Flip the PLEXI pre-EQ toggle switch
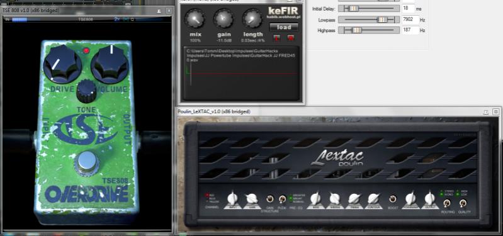This screenshot has height=236, width=503. click(282, 199)
